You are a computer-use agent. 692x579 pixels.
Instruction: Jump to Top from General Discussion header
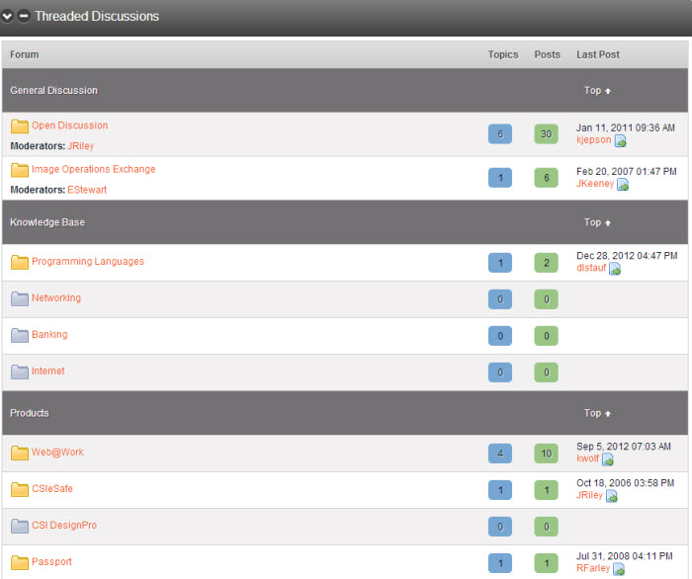[597, 91]
